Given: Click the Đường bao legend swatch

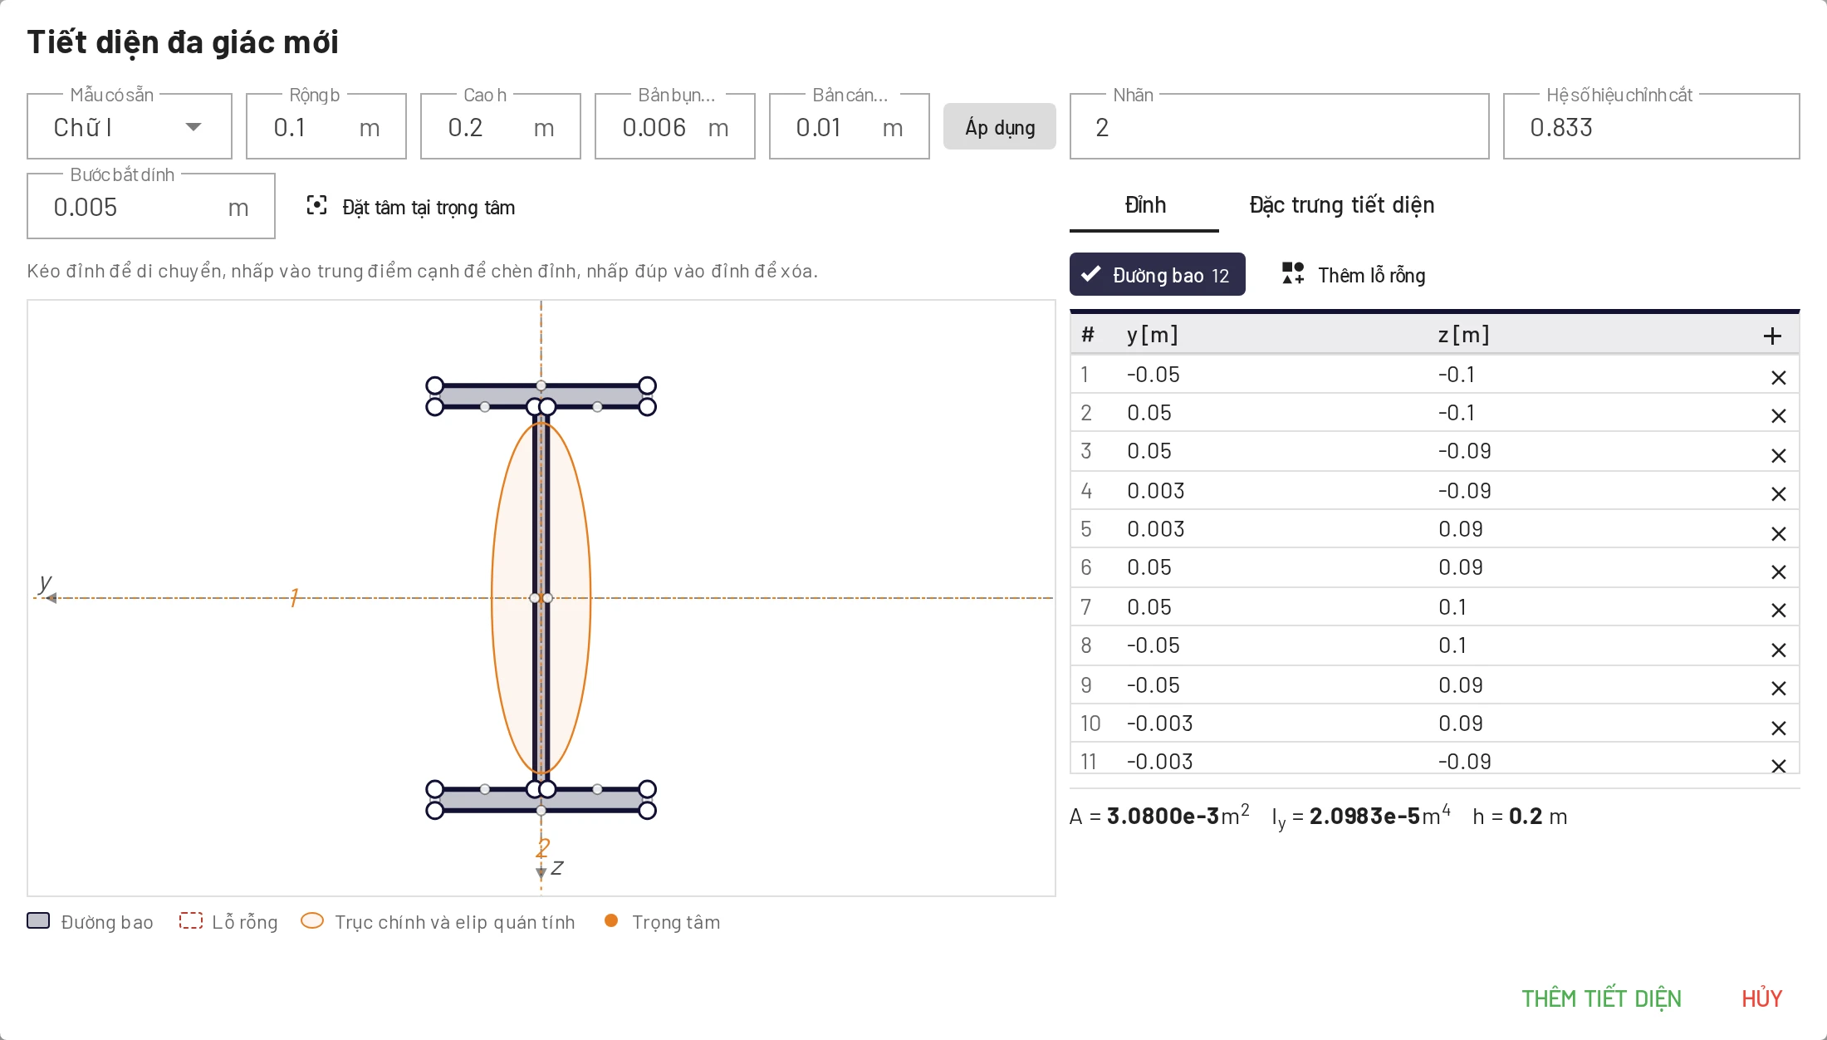Looking at the screenshot, I should tap(38, 920).
